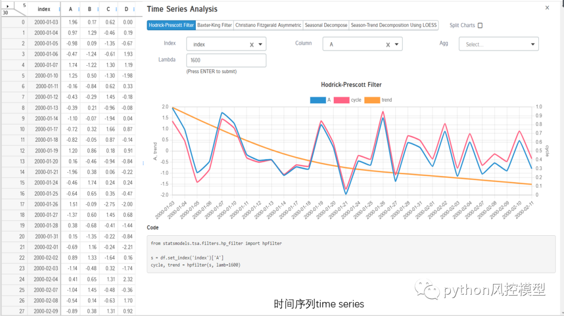Switch to the Baxter-King Filter tab
Image resolution: width=564 pixels, height=316 pixels.
[x=215, y=25]
